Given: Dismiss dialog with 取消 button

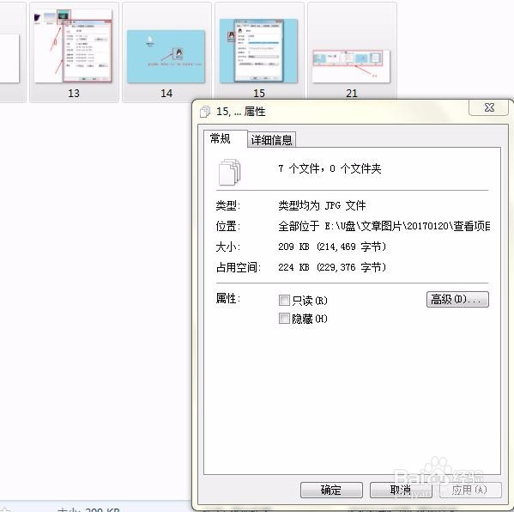Looking at the screenshot, I should tap(401, 490).
